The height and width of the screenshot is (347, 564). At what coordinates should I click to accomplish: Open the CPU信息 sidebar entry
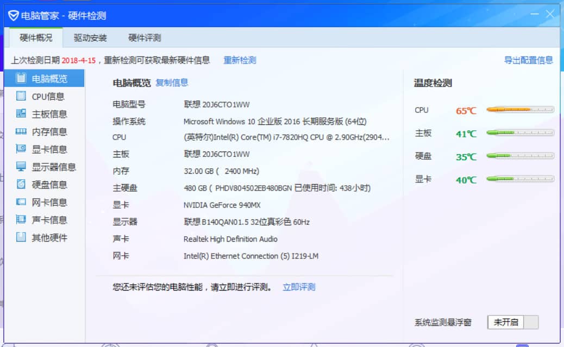(44, 96)
